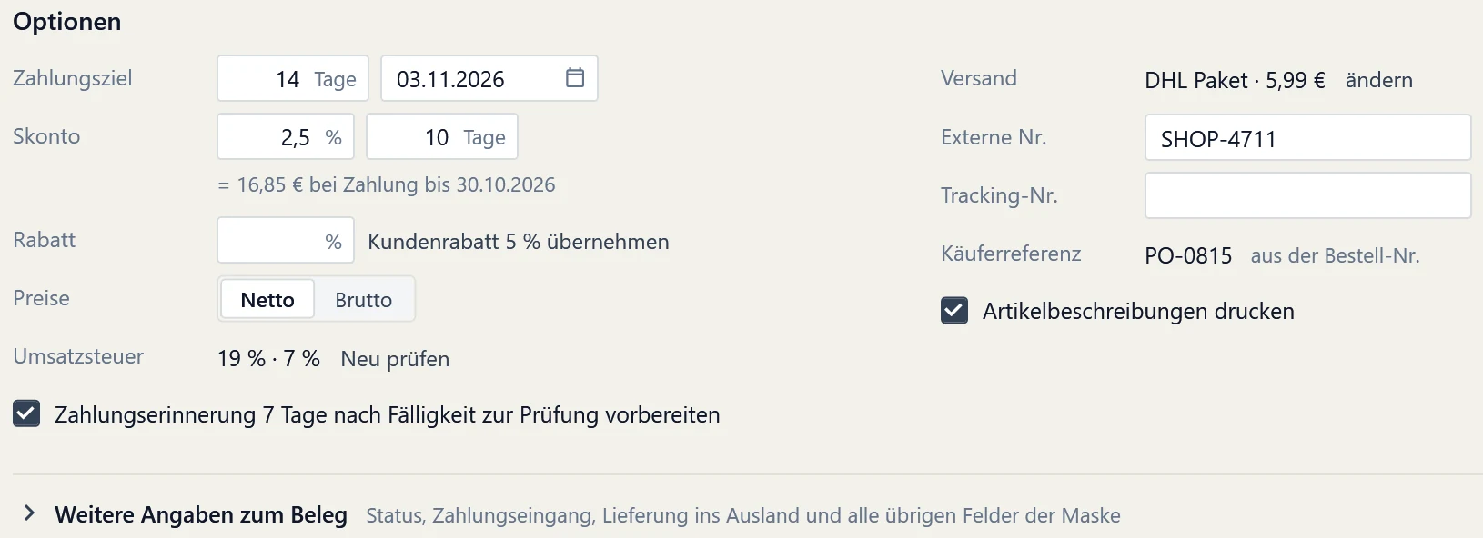Click Kundenrabatt 5 % übernehmen
The height and width of the screenshot is (538, 1483).
pos(519,242)
